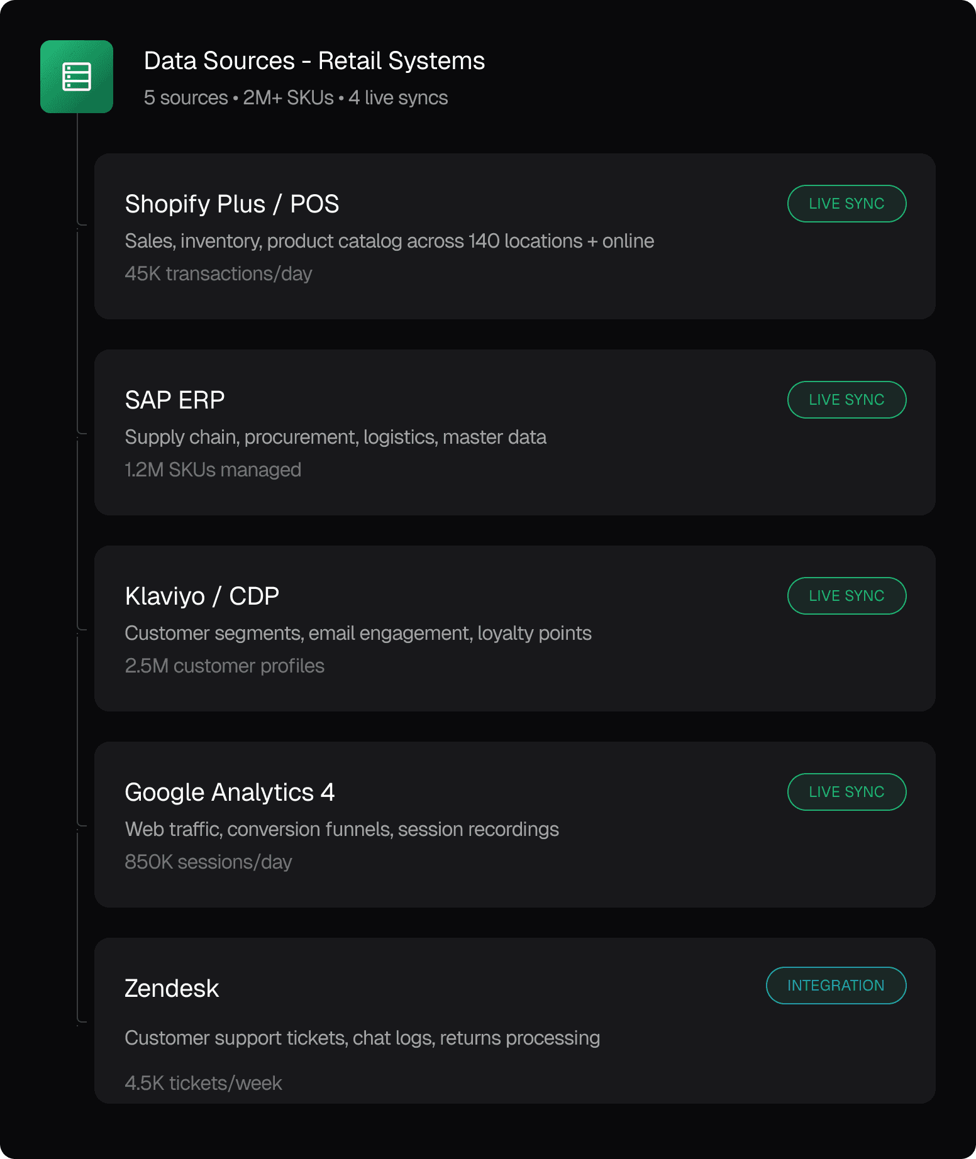Open the Shopify Plus / POS source
Screen dimensions: 976x1159
(x=231, y=204)
